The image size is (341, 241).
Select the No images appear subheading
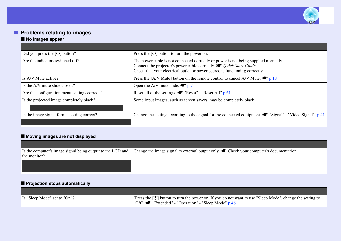45,39
